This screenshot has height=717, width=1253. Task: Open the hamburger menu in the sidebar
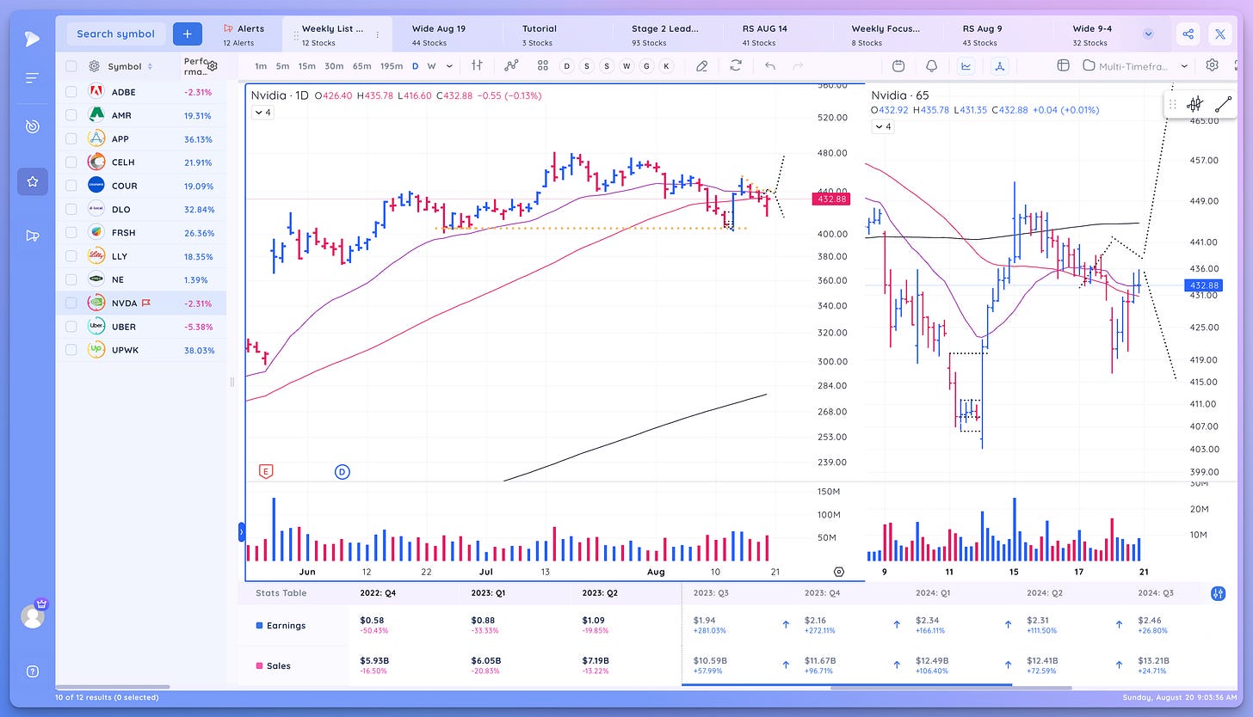[32, 78]
